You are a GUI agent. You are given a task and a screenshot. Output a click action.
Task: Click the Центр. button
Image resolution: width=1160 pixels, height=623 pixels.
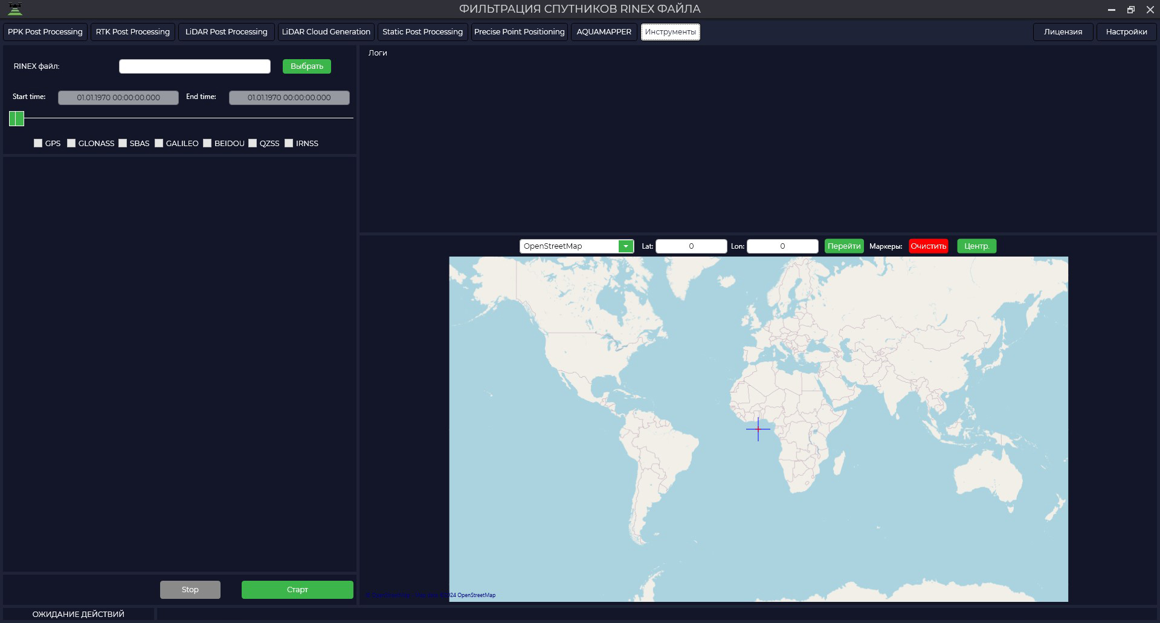click(x=977, y=246)
